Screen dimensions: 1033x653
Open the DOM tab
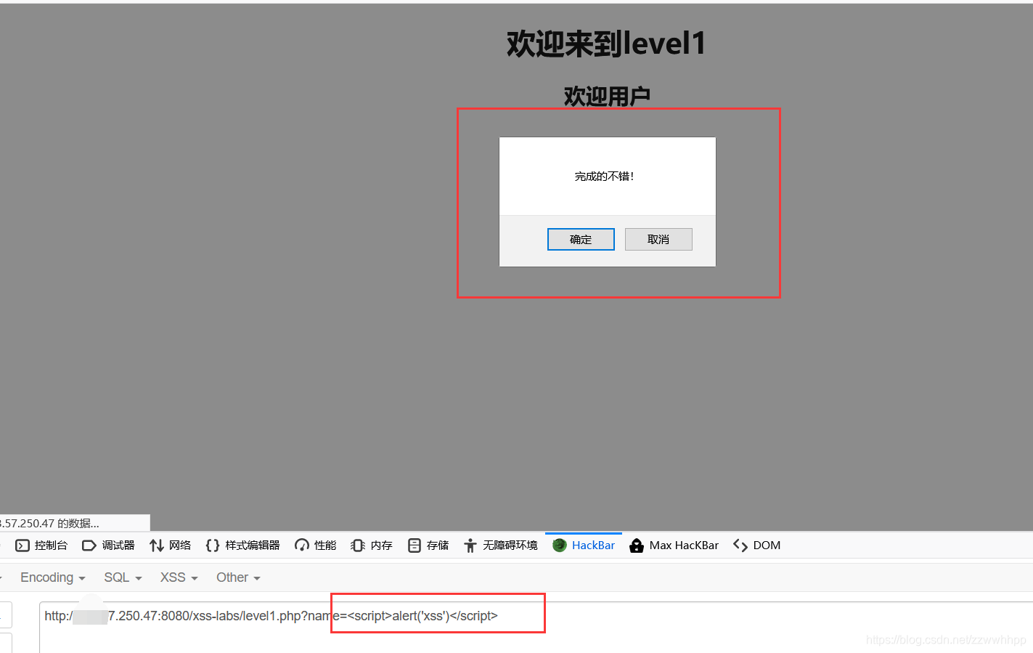757,545
